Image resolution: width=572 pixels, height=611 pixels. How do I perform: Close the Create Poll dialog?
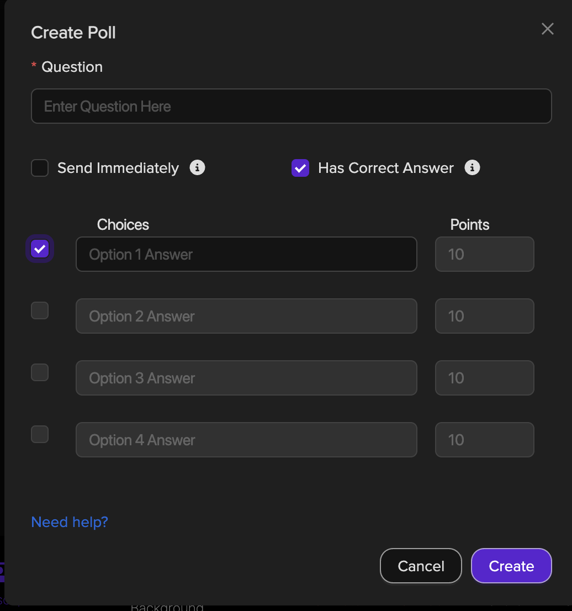(547, 29)
